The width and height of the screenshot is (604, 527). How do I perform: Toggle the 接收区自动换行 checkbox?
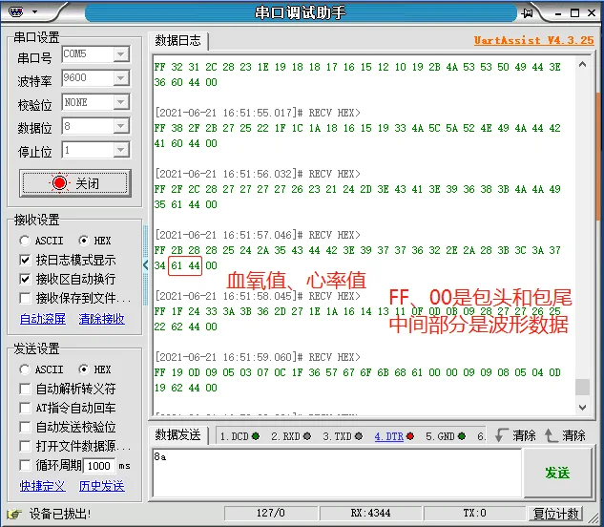tap(26, 279)
